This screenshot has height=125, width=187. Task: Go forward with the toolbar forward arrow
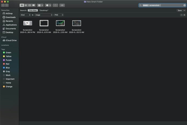tap(7, 5)
